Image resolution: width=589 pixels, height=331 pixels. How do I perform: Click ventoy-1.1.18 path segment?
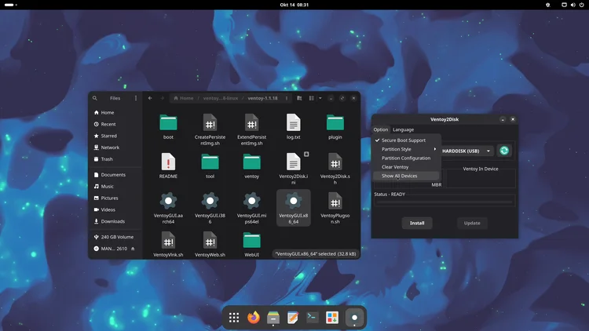coord(262,98)
